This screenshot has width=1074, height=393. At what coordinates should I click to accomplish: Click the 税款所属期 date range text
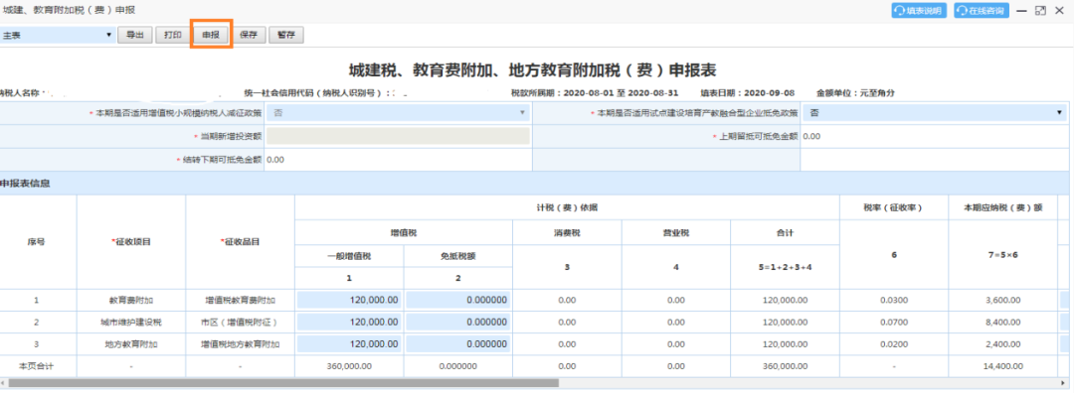tap(595, 93)
